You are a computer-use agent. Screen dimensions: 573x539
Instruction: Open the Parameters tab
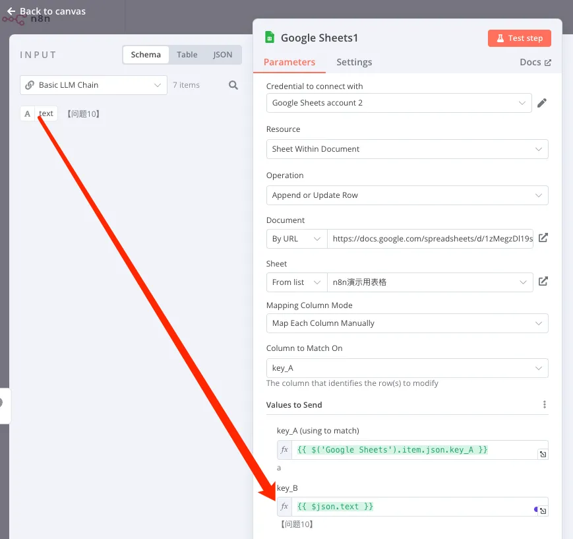click(289, 62)
